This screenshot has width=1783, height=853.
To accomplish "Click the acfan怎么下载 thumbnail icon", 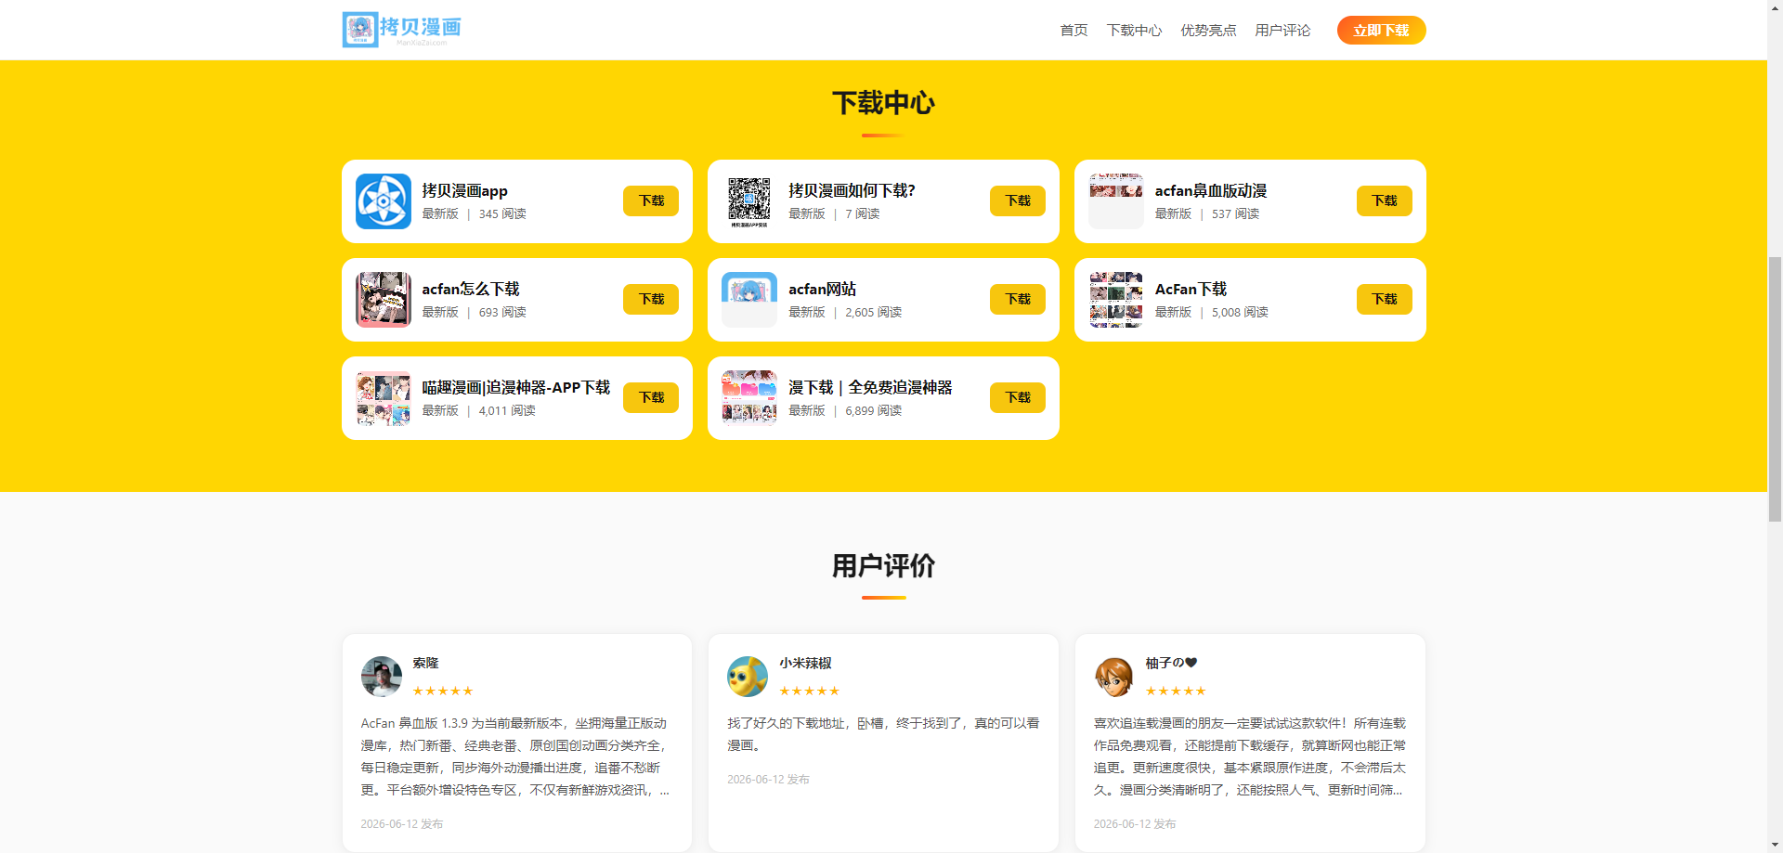I will [x=384, y=300].
